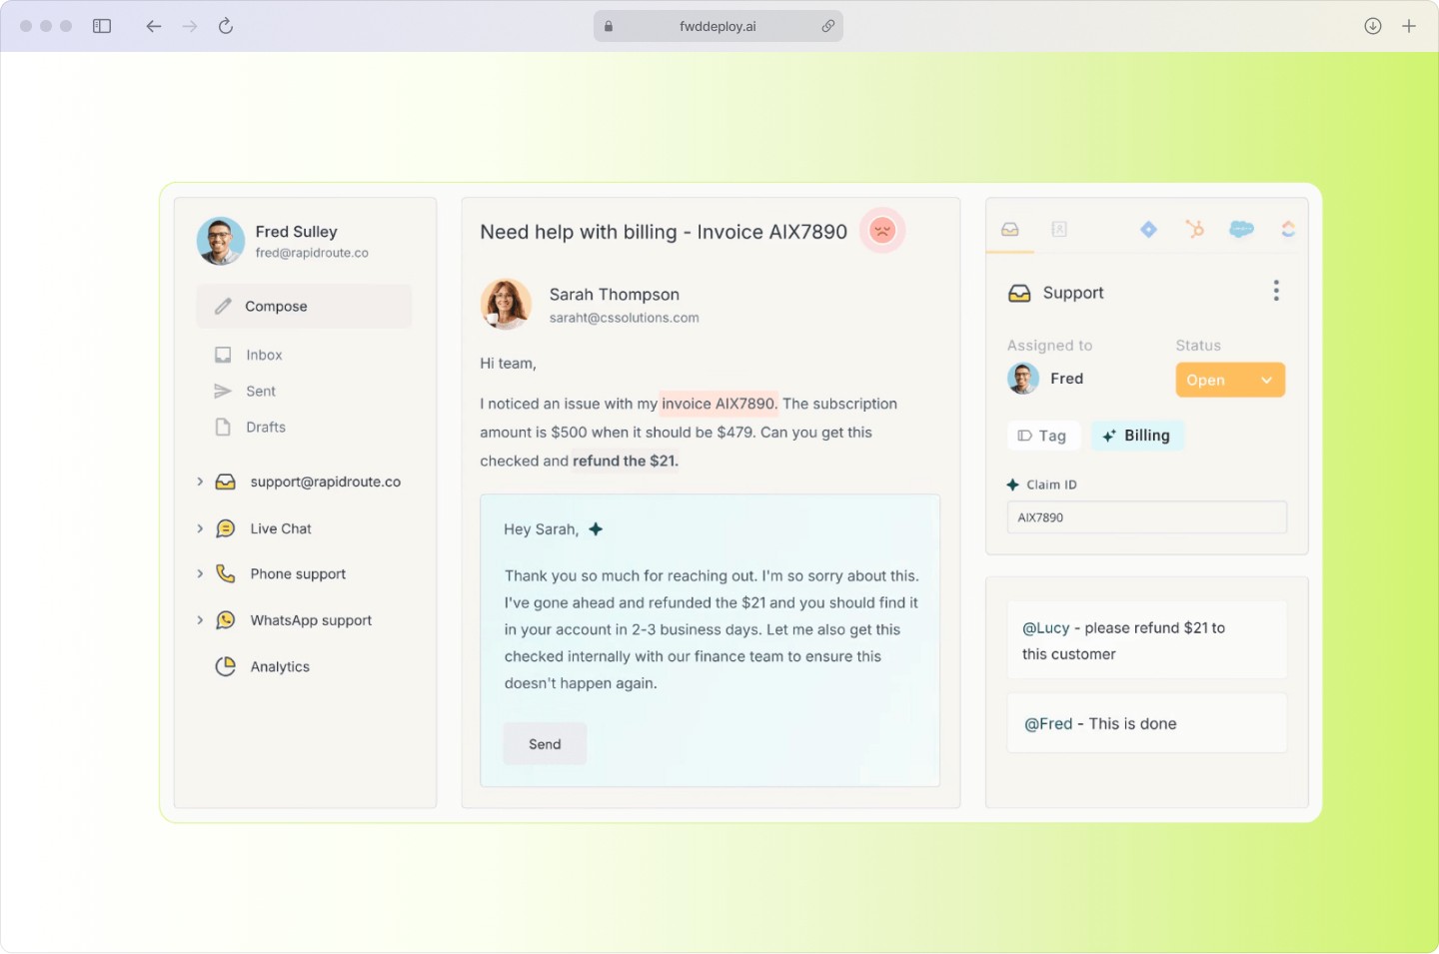The width and height of the screenshot is (1439, 954).
Task: Open the Sent folder
Action: 261,392
